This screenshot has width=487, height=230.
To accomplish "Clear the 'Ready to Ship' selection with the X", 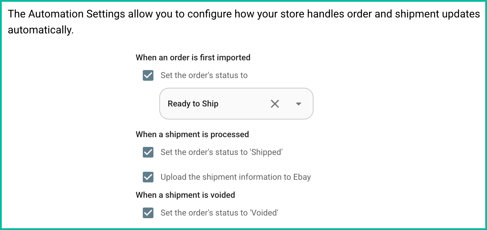I will [x=275, y=104].
